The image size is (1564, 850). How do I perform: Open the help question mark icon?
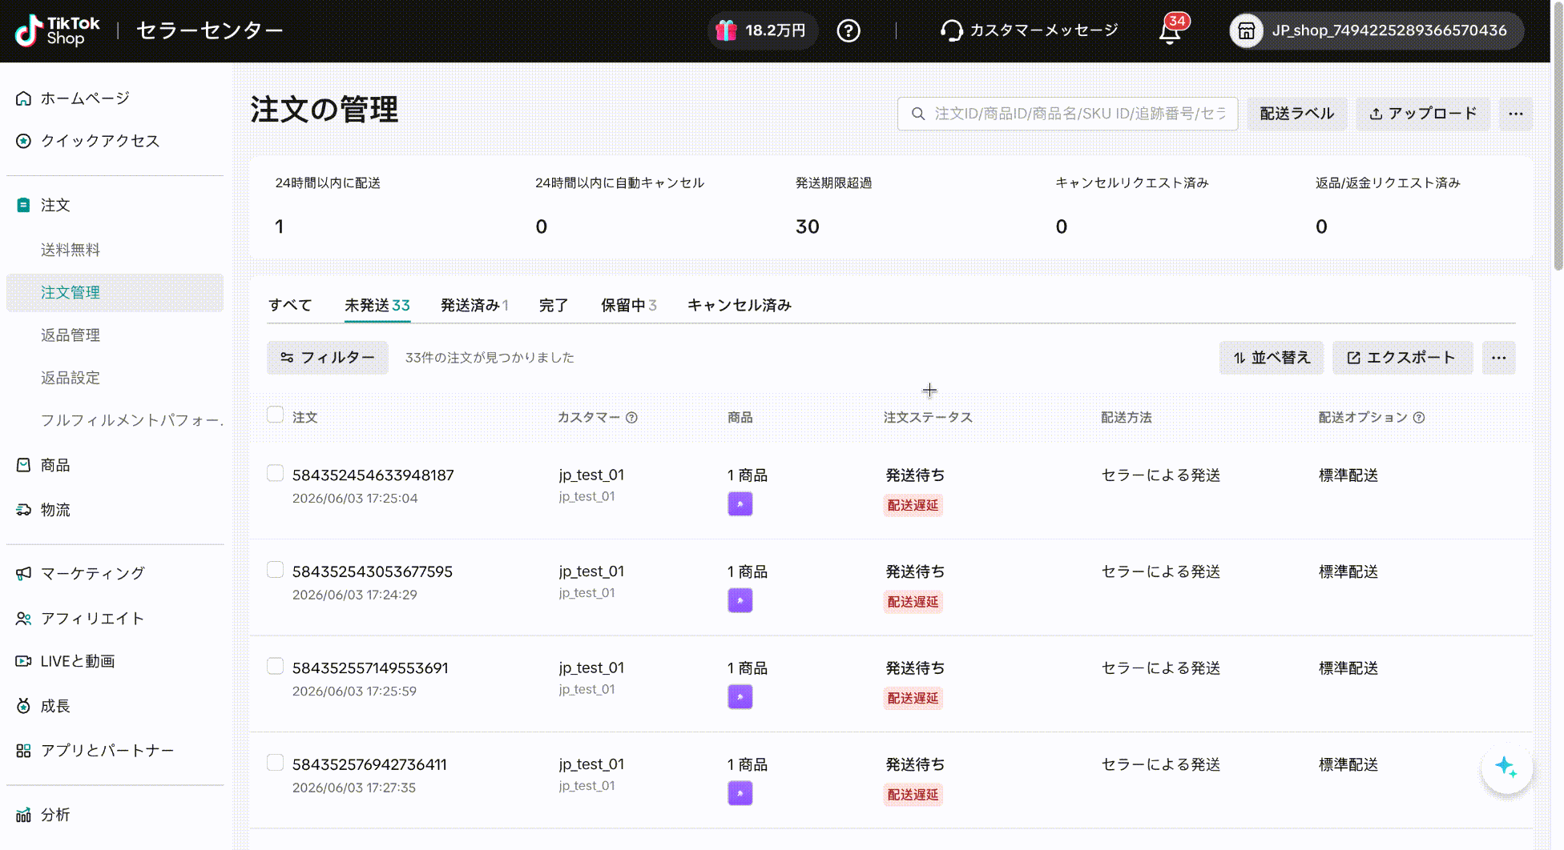pyautogui.click(x=849, y=30)
